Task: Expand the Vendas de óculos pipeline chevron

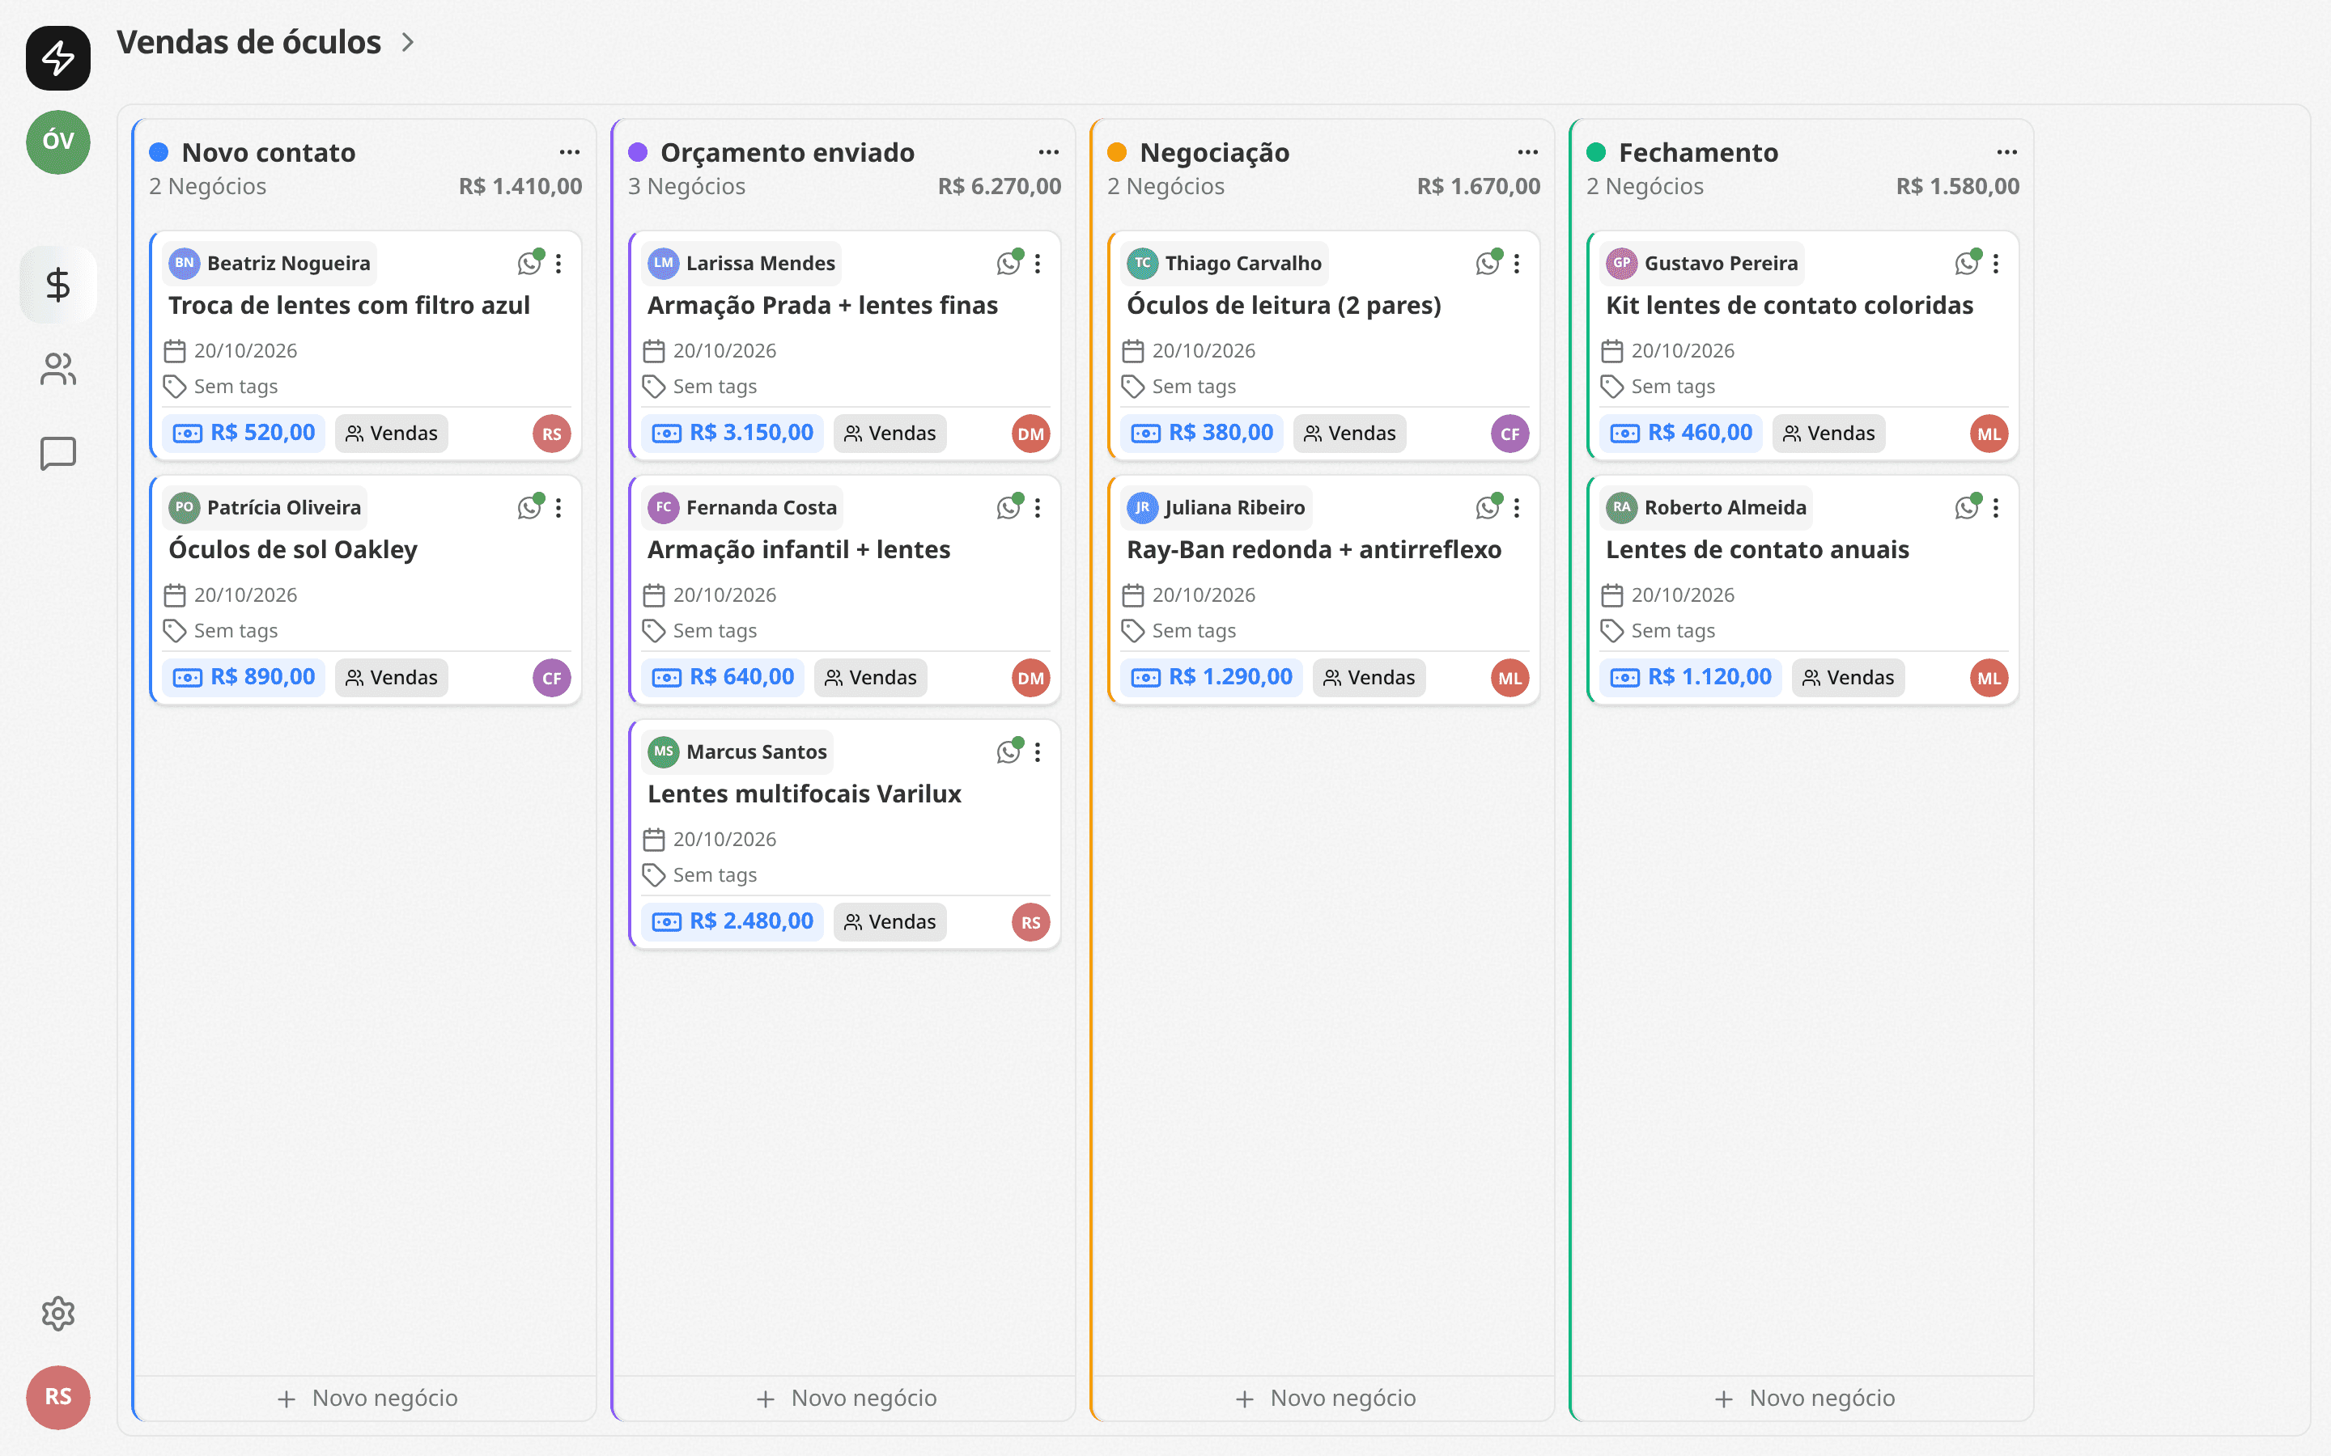Action: click(x=407, y=42)
